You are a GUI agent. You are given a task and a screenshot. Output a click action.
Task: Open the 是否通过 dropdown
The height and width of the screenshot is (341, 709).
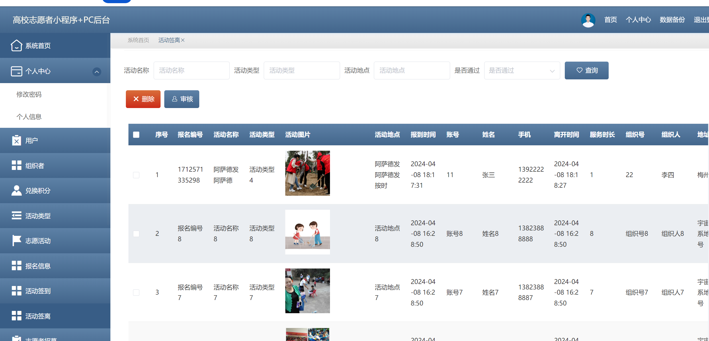522,70
